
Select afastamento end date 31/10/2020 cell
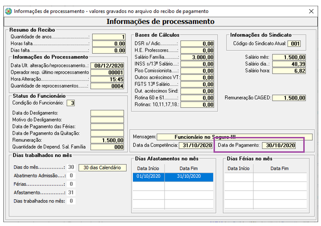pyautogui.click(x=189, y=177)
